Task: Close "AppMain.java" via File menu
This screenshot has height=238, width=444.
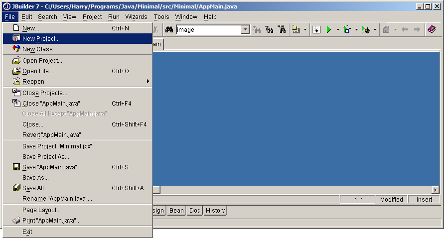Action: pos(78,103)
